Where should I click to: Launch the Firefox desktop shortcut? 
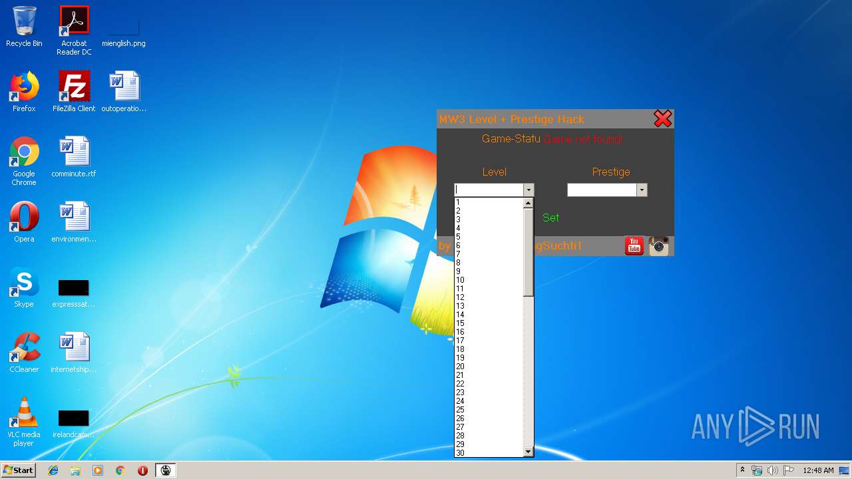[x=24, y=92]
